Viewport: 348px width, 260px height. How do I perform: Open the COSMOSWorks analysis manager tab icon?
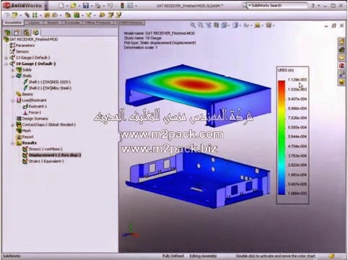point(36,32)
